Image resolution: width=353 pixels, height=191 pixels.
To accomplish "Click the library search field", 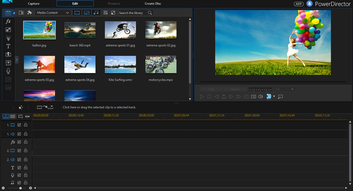I will tap(133, 13).
